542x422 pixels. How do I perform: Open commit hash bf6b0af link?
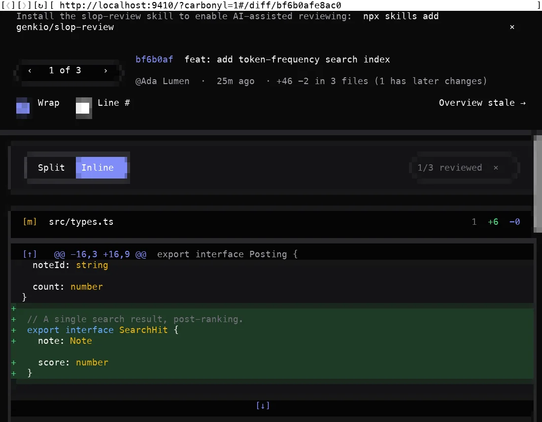[x=154, y=60]
